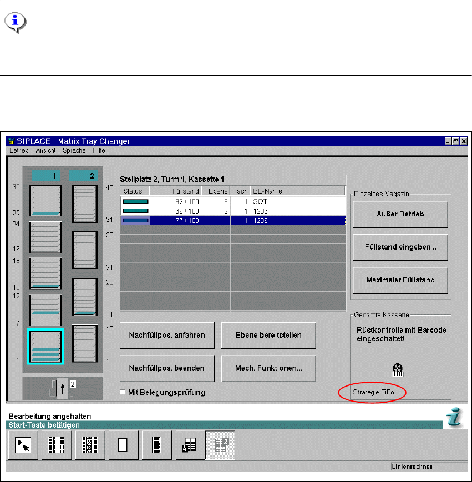Screen dimensions: 472x482
Task: Click the blue fill bar in selected 77 / 100 row
Action: pos(135,220)
